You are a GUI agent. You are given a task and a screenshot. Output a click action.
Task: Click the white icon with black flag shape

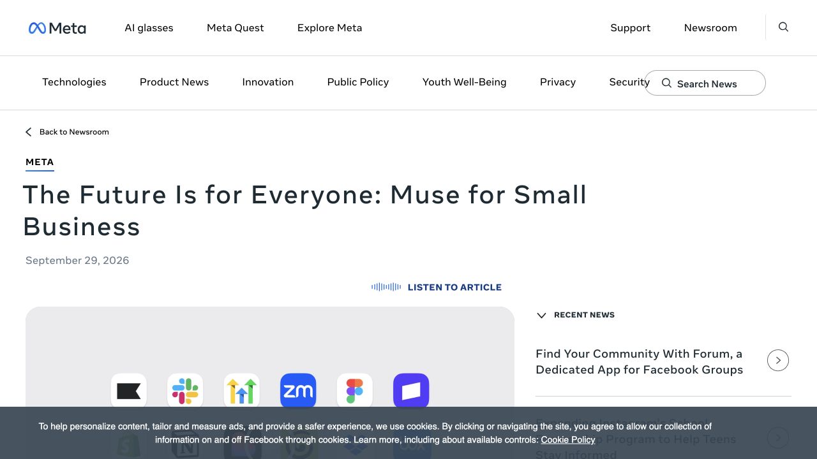click(x=129, y=391)
